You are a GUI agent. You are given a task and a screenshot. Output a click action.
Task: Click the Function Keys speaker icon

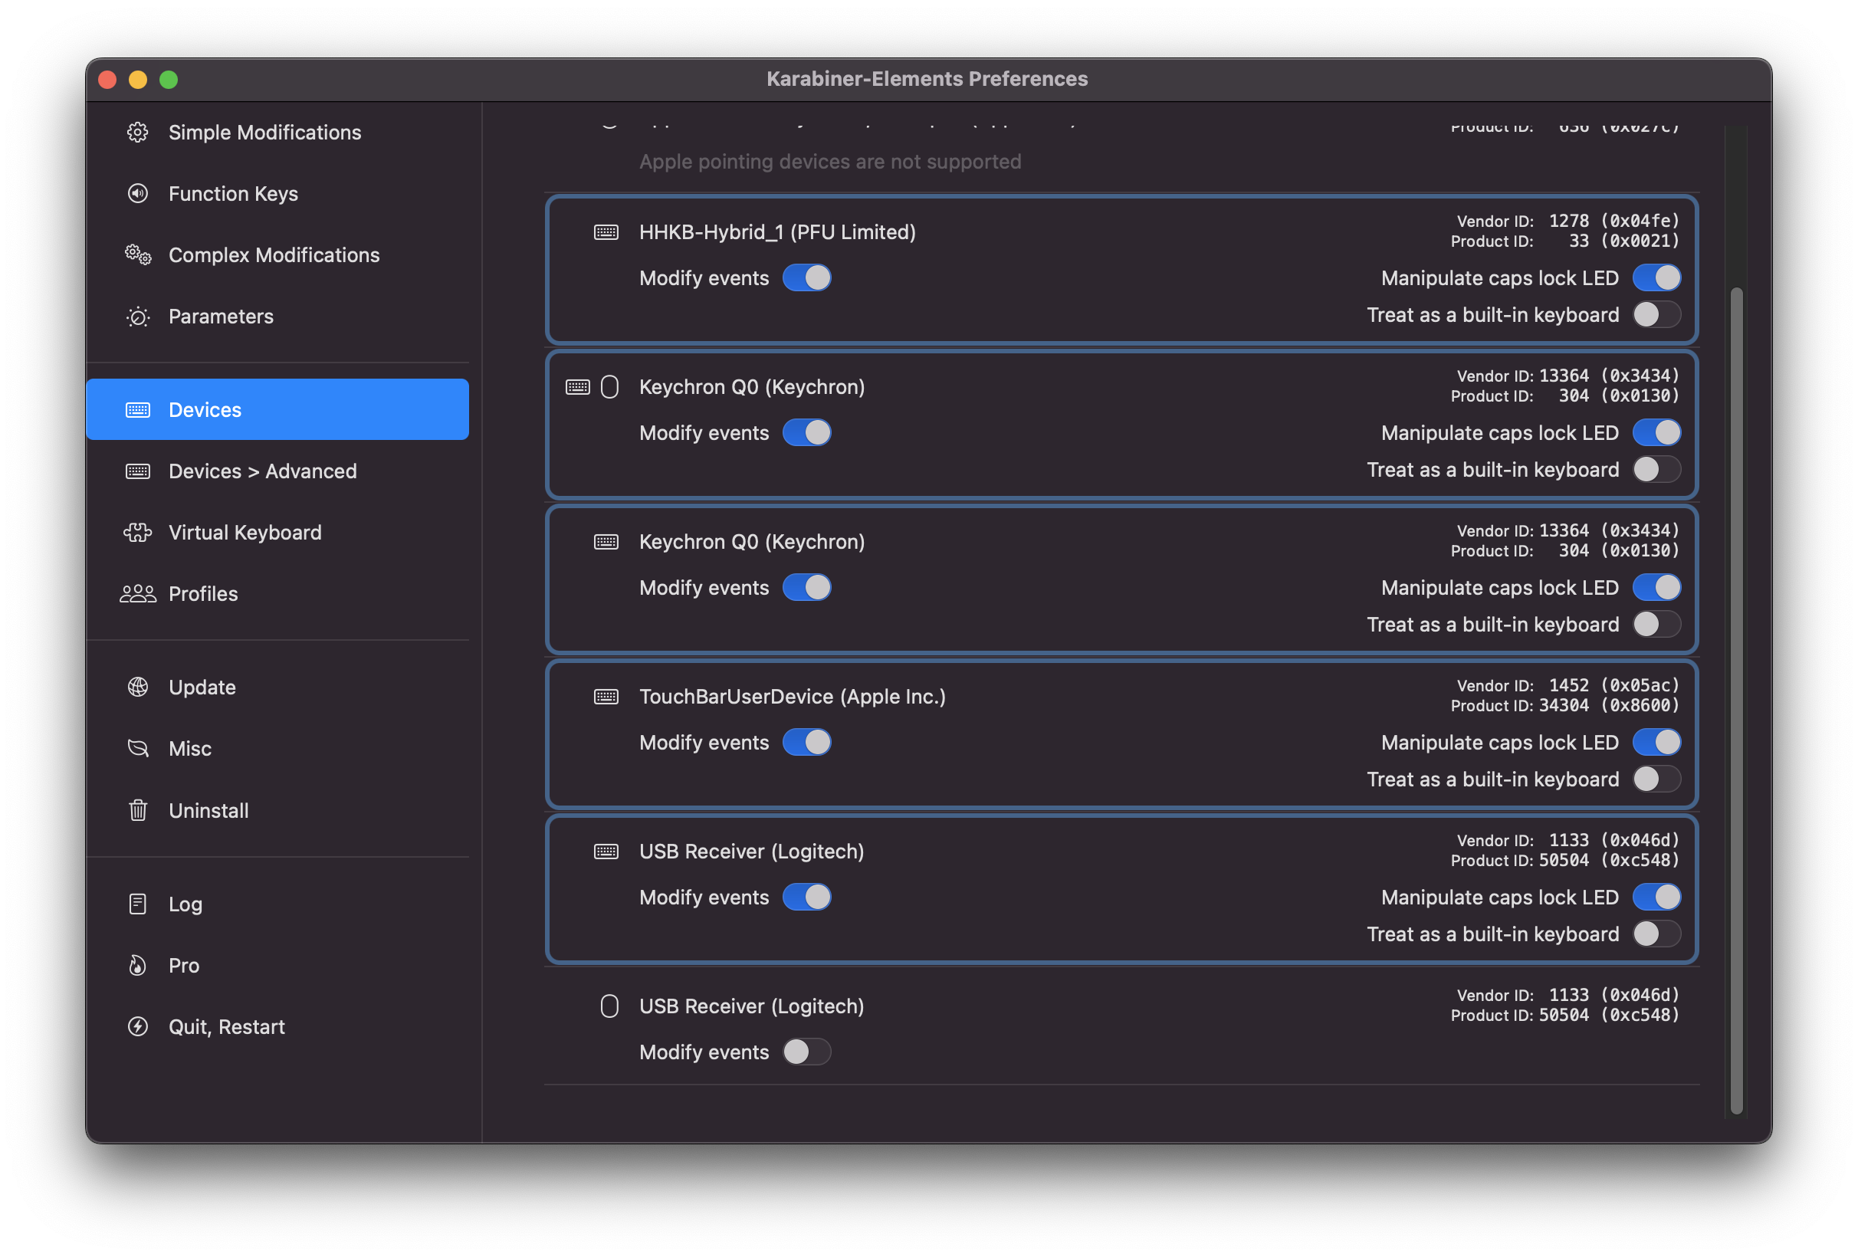tap(137, 193)
